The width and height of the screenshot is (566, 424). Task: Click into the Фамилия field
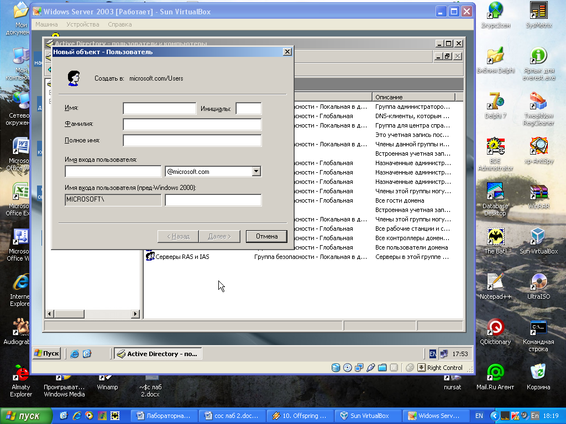tap(192, 124)
